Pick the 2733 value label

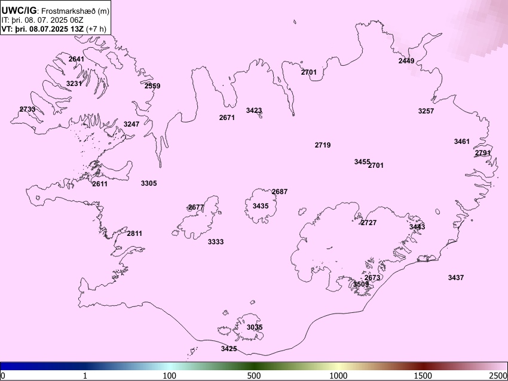27,109
